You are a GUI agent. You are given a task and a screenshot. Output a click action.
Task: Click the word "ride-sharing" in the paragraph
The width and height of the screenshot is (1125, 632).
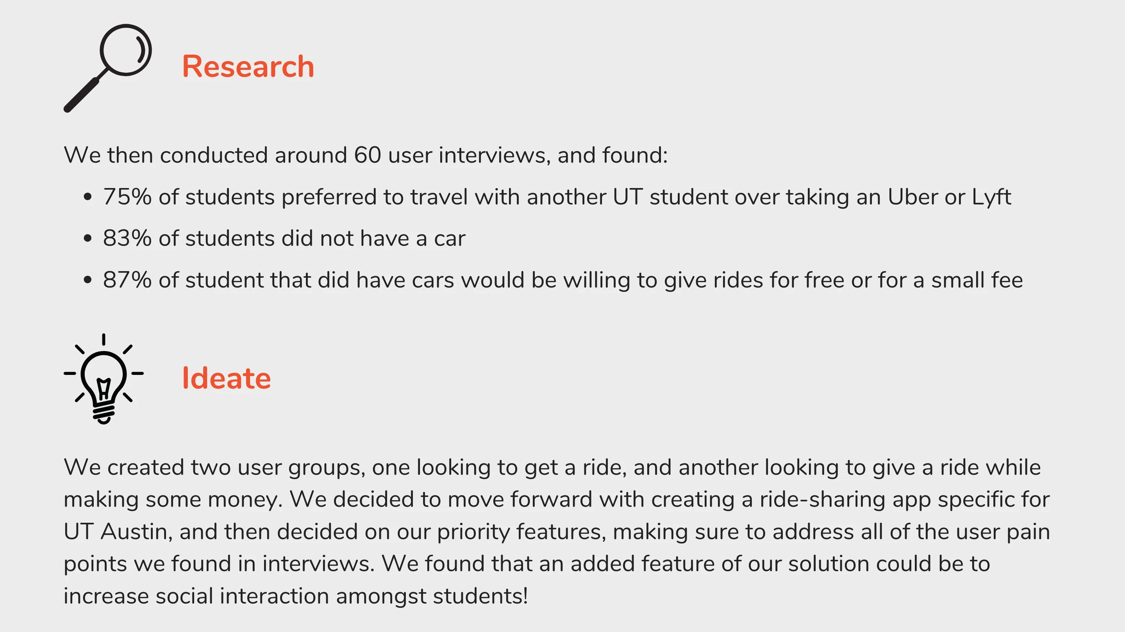click(x=822, y=499)
